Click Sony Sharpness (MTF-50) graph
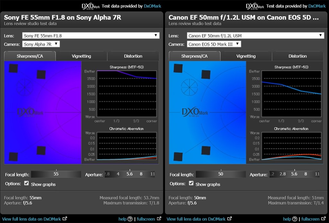Viewport: 329px width, 223px height. (127, 94)
